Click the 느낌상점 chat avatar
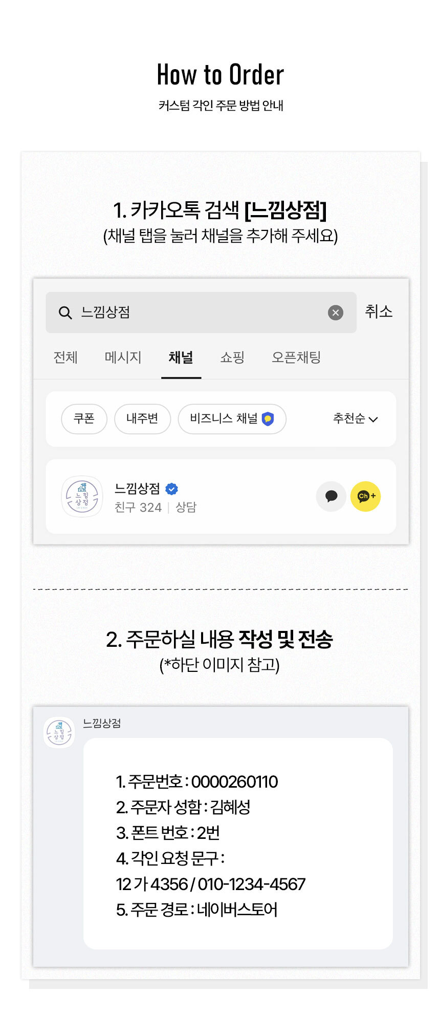 [x=59, y=732]
